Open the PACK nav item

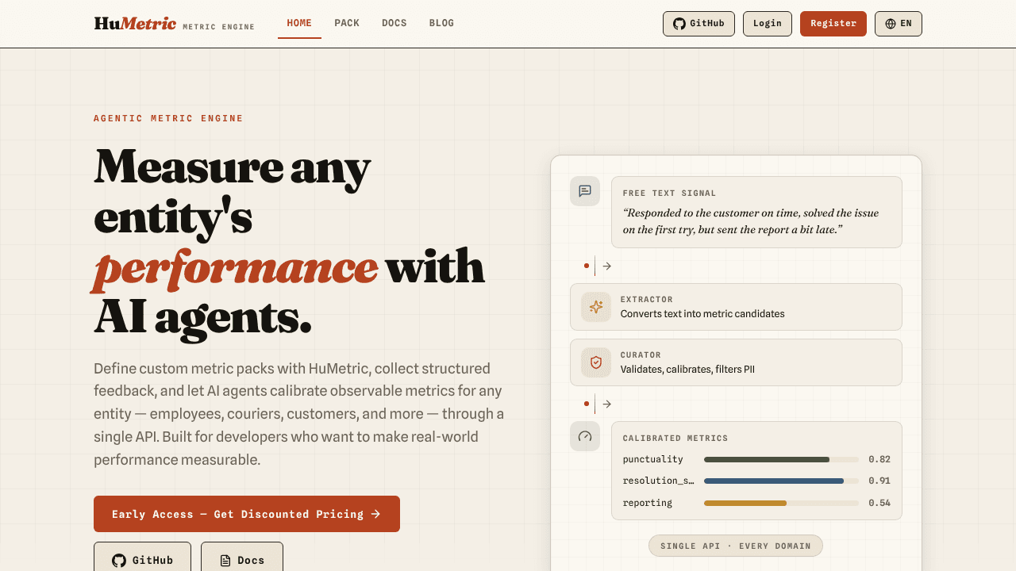347,24
